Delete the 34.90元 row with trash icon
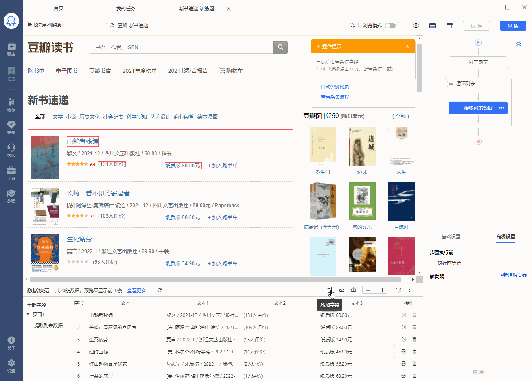Image resolution: width=532 pixels, height=381 pixels. 414,339
